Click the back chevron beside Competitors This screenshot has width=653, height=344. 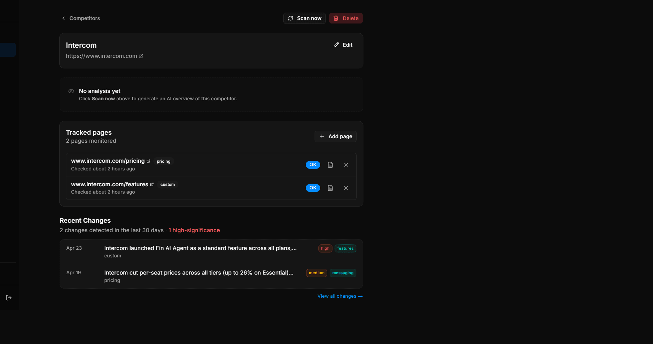coord(64,18)
